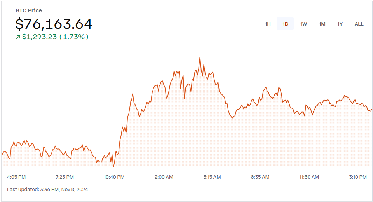The width and height of the screenshot is (373, 202).
Task: Click the 5:15 AM axis label
Action: point(212,177)
